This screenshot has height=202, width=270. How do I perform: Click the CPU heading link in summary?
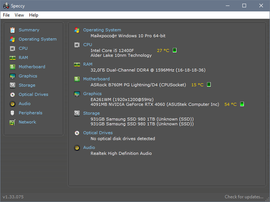[x=87, y=45]
